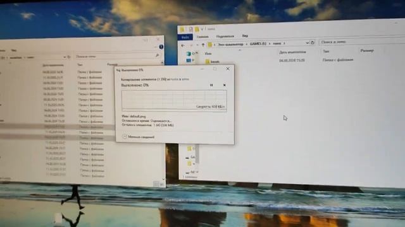Cancel the copy operation with the small X
The height and width of the screenshot is (227, 405).
click(x=224, y=85)
